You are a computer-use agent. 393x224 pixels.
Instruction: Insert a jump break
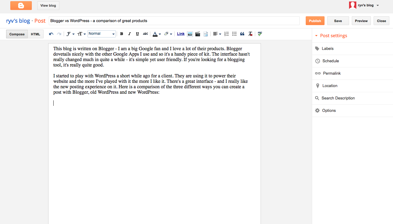pos(206,34)
